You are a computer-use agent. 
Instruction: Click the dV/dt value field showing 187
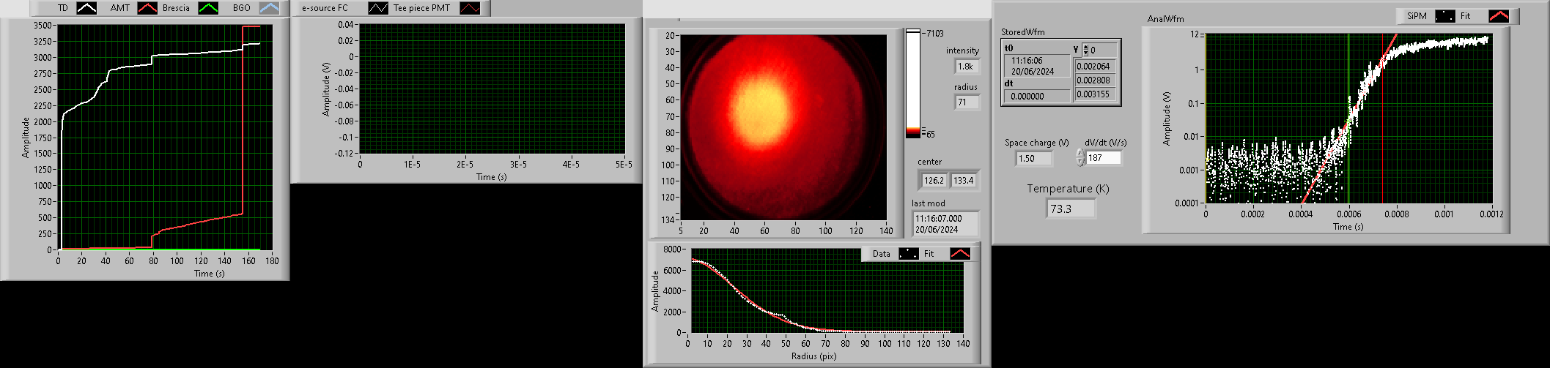1103,157
